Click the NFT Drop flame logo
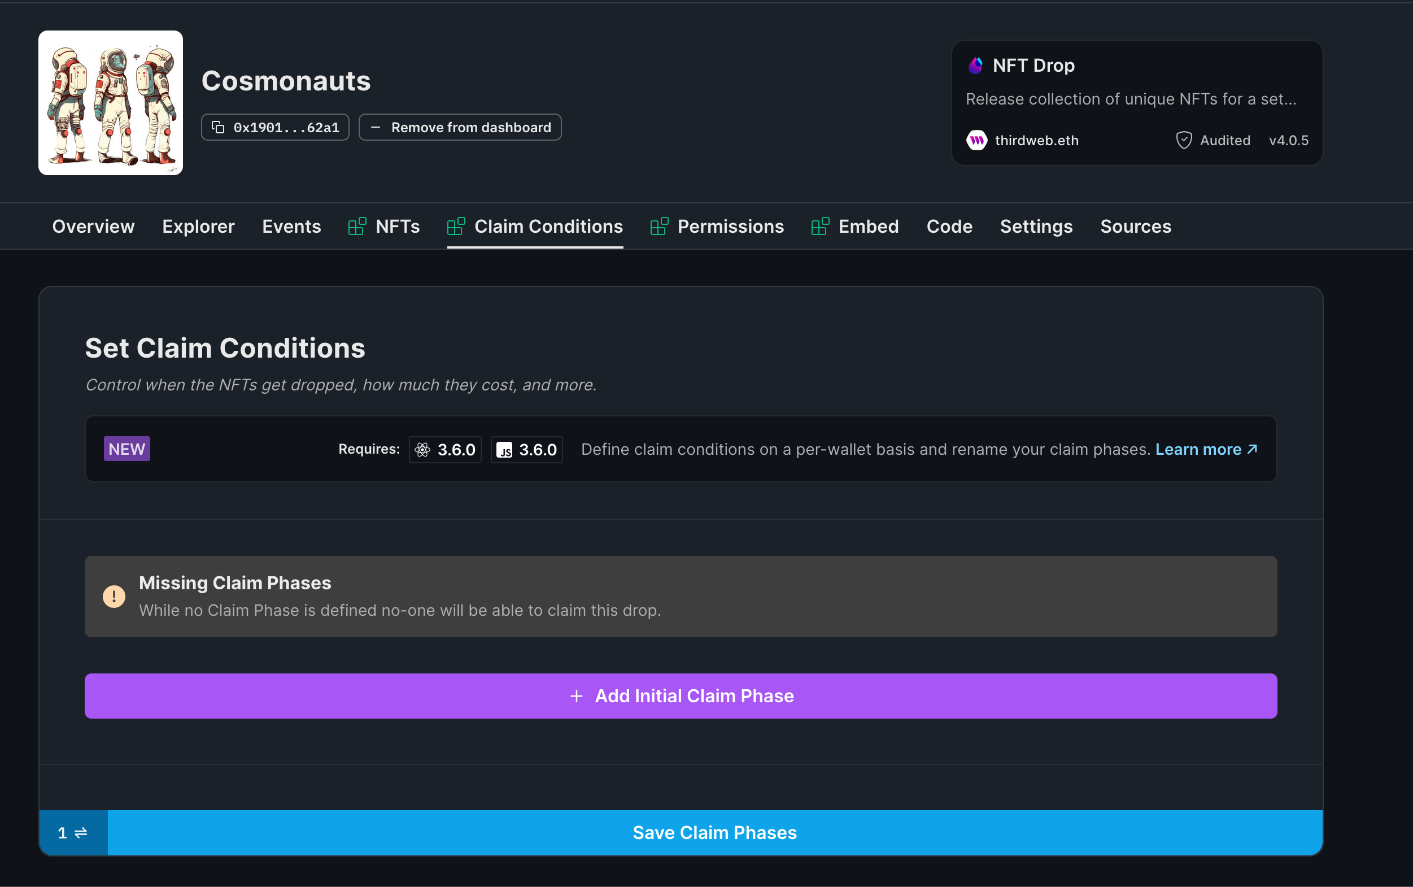Image resolution: width=1413 pixels, height=887 pixels. (975, 65)
